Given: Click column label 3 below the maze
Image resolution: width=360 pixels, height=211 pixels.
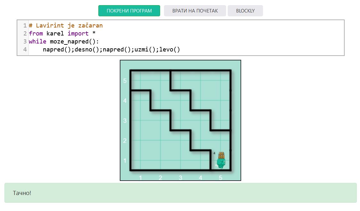Looking at the screenshot, I should [x=180, y=177].
